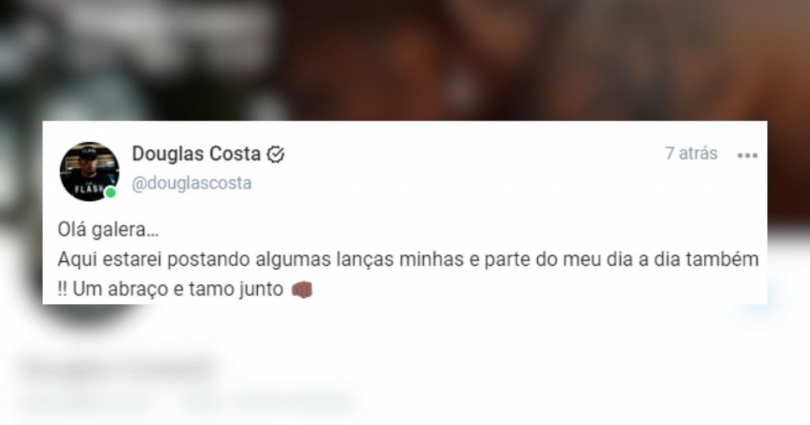Visit the @douglascosta handle link

(x=191, y=183)
